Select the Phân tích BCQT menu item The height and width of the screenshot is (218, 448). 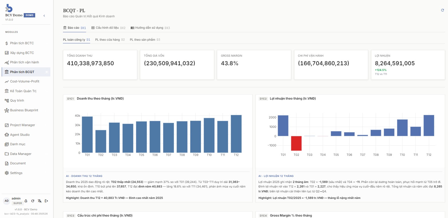point(26,72)
